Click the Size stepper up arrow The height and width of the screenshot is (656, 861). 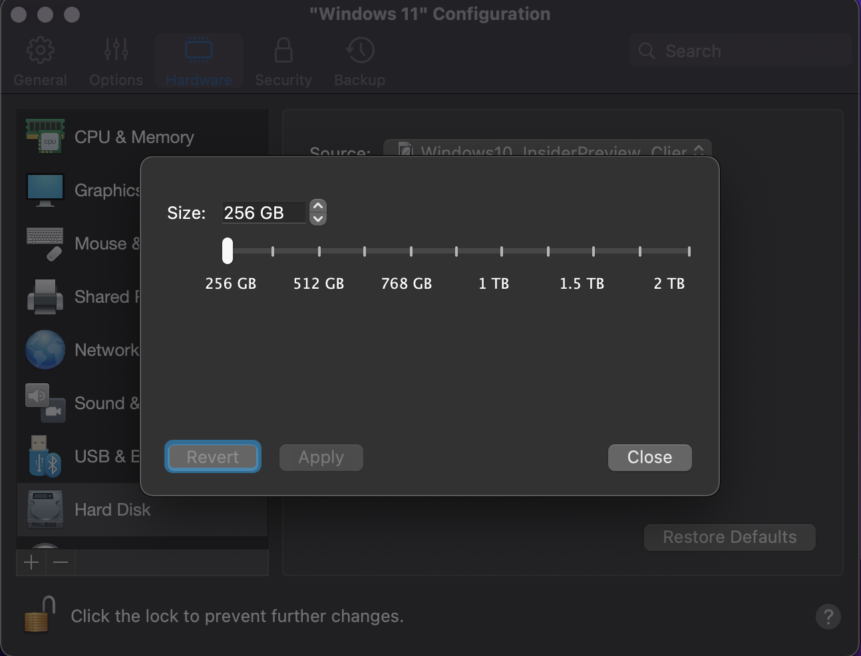coord(318,206)
